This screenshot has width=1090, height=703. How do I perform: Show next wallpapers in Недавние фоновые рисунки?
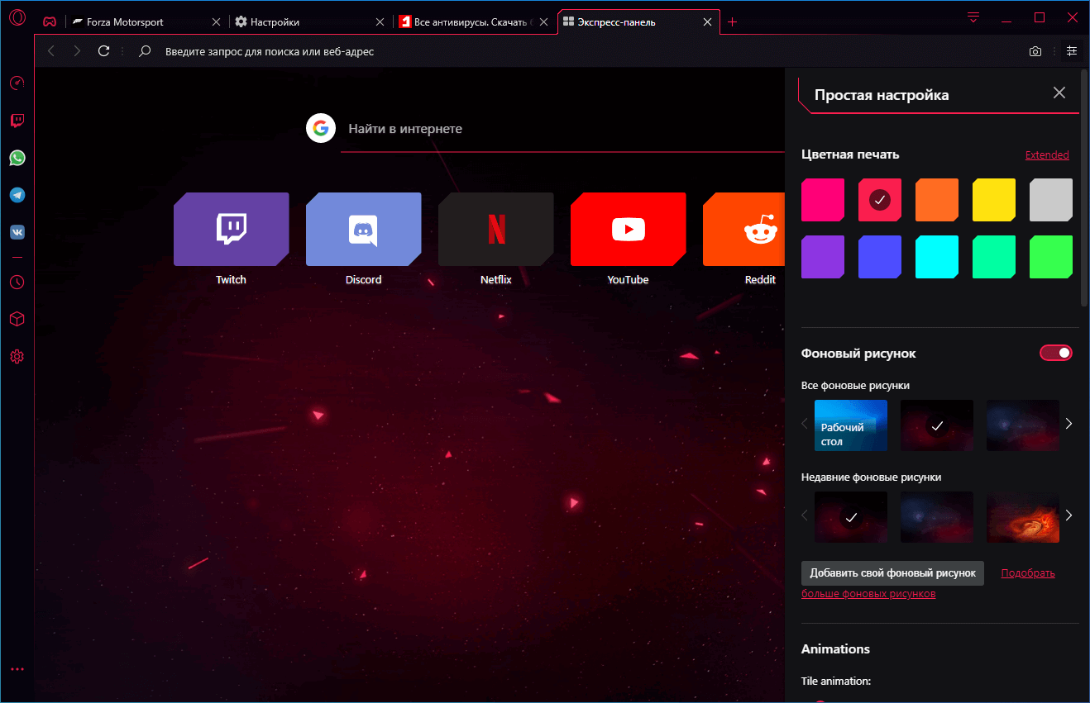(x=1068, y=515)
